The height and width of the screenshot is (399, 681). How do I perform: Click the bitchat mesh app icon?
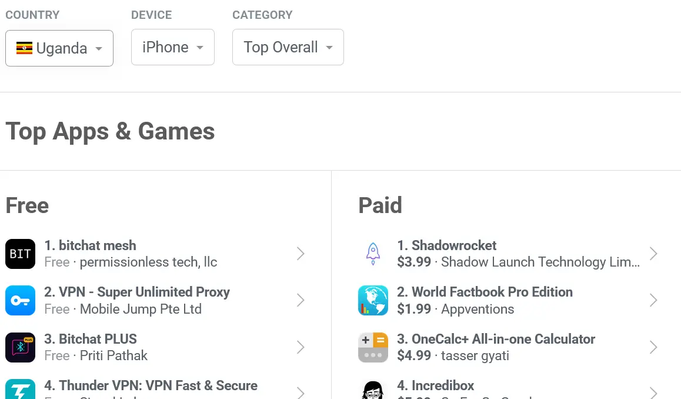20,254
